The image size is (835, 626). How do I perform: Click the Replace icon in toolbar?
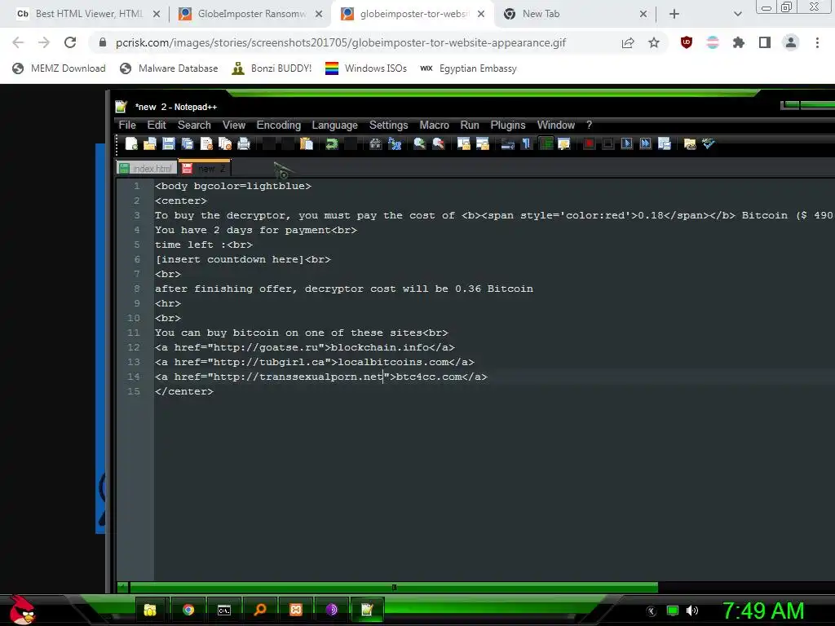[395, 143]
